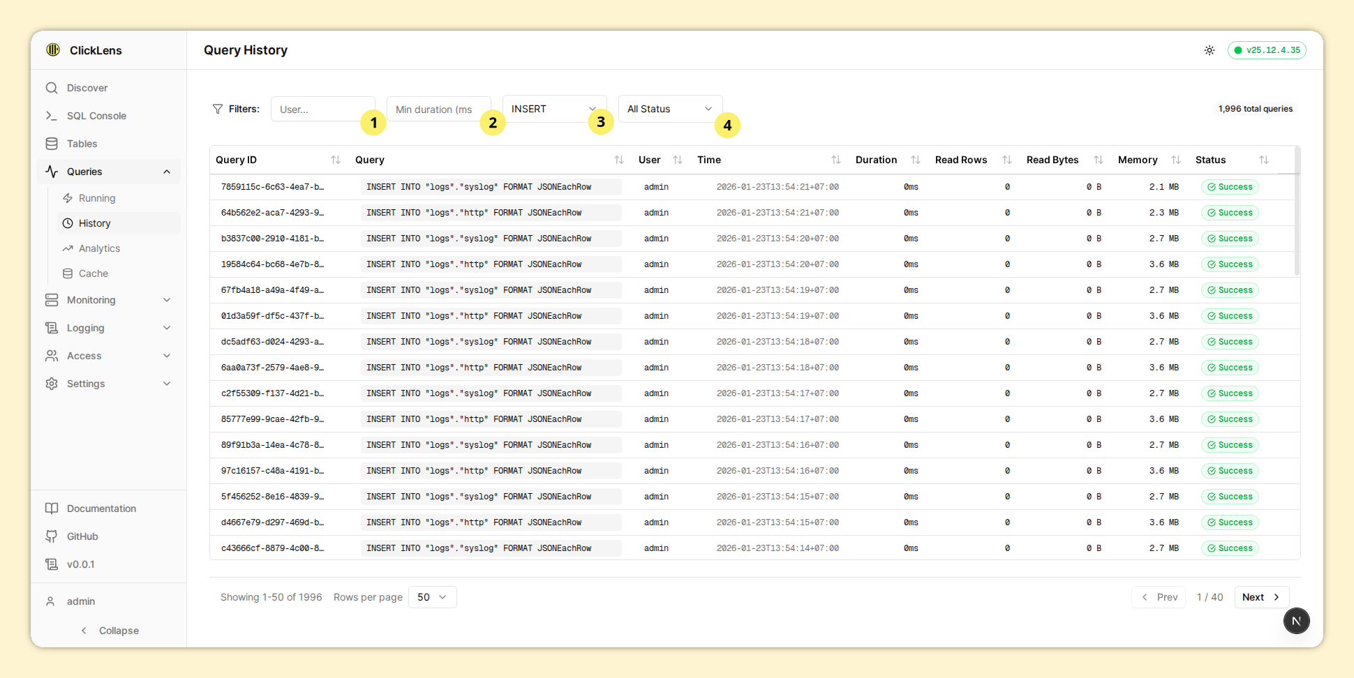
Task: Click the ClickLens logo icon
Action: click(x=53, y=50)
